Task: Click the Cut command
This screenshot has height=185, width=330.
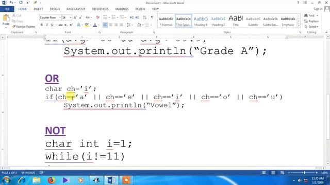Action: pos(16,15)
